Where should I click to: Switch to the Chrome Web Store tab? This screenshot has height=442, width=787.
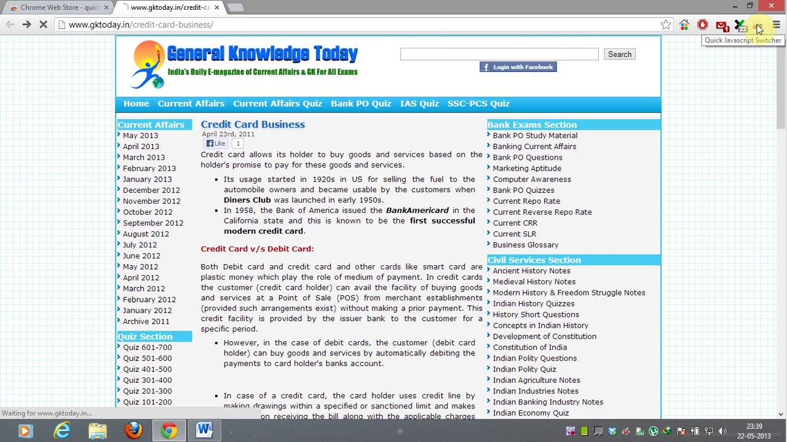click(x=58, y=7)
